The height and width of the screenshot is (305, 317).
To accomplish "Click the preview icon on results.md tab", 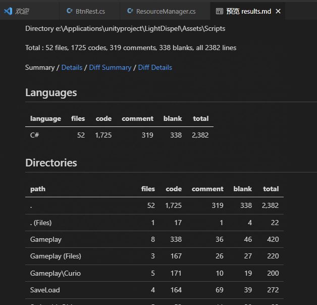I will coord(219,11).
